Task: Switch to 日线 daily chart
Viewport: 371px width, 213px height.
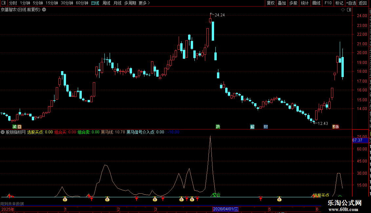Action: click(x=95, y=3)
